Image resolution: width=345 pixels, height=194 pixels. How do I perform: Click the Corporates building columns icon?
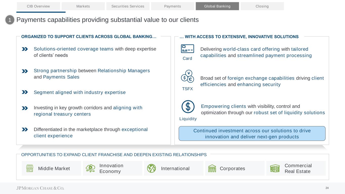[212, 168]
